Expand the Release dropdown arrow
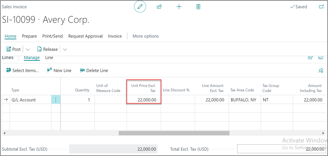Viewport: 328px width, 156px height. tap(65, 49)
